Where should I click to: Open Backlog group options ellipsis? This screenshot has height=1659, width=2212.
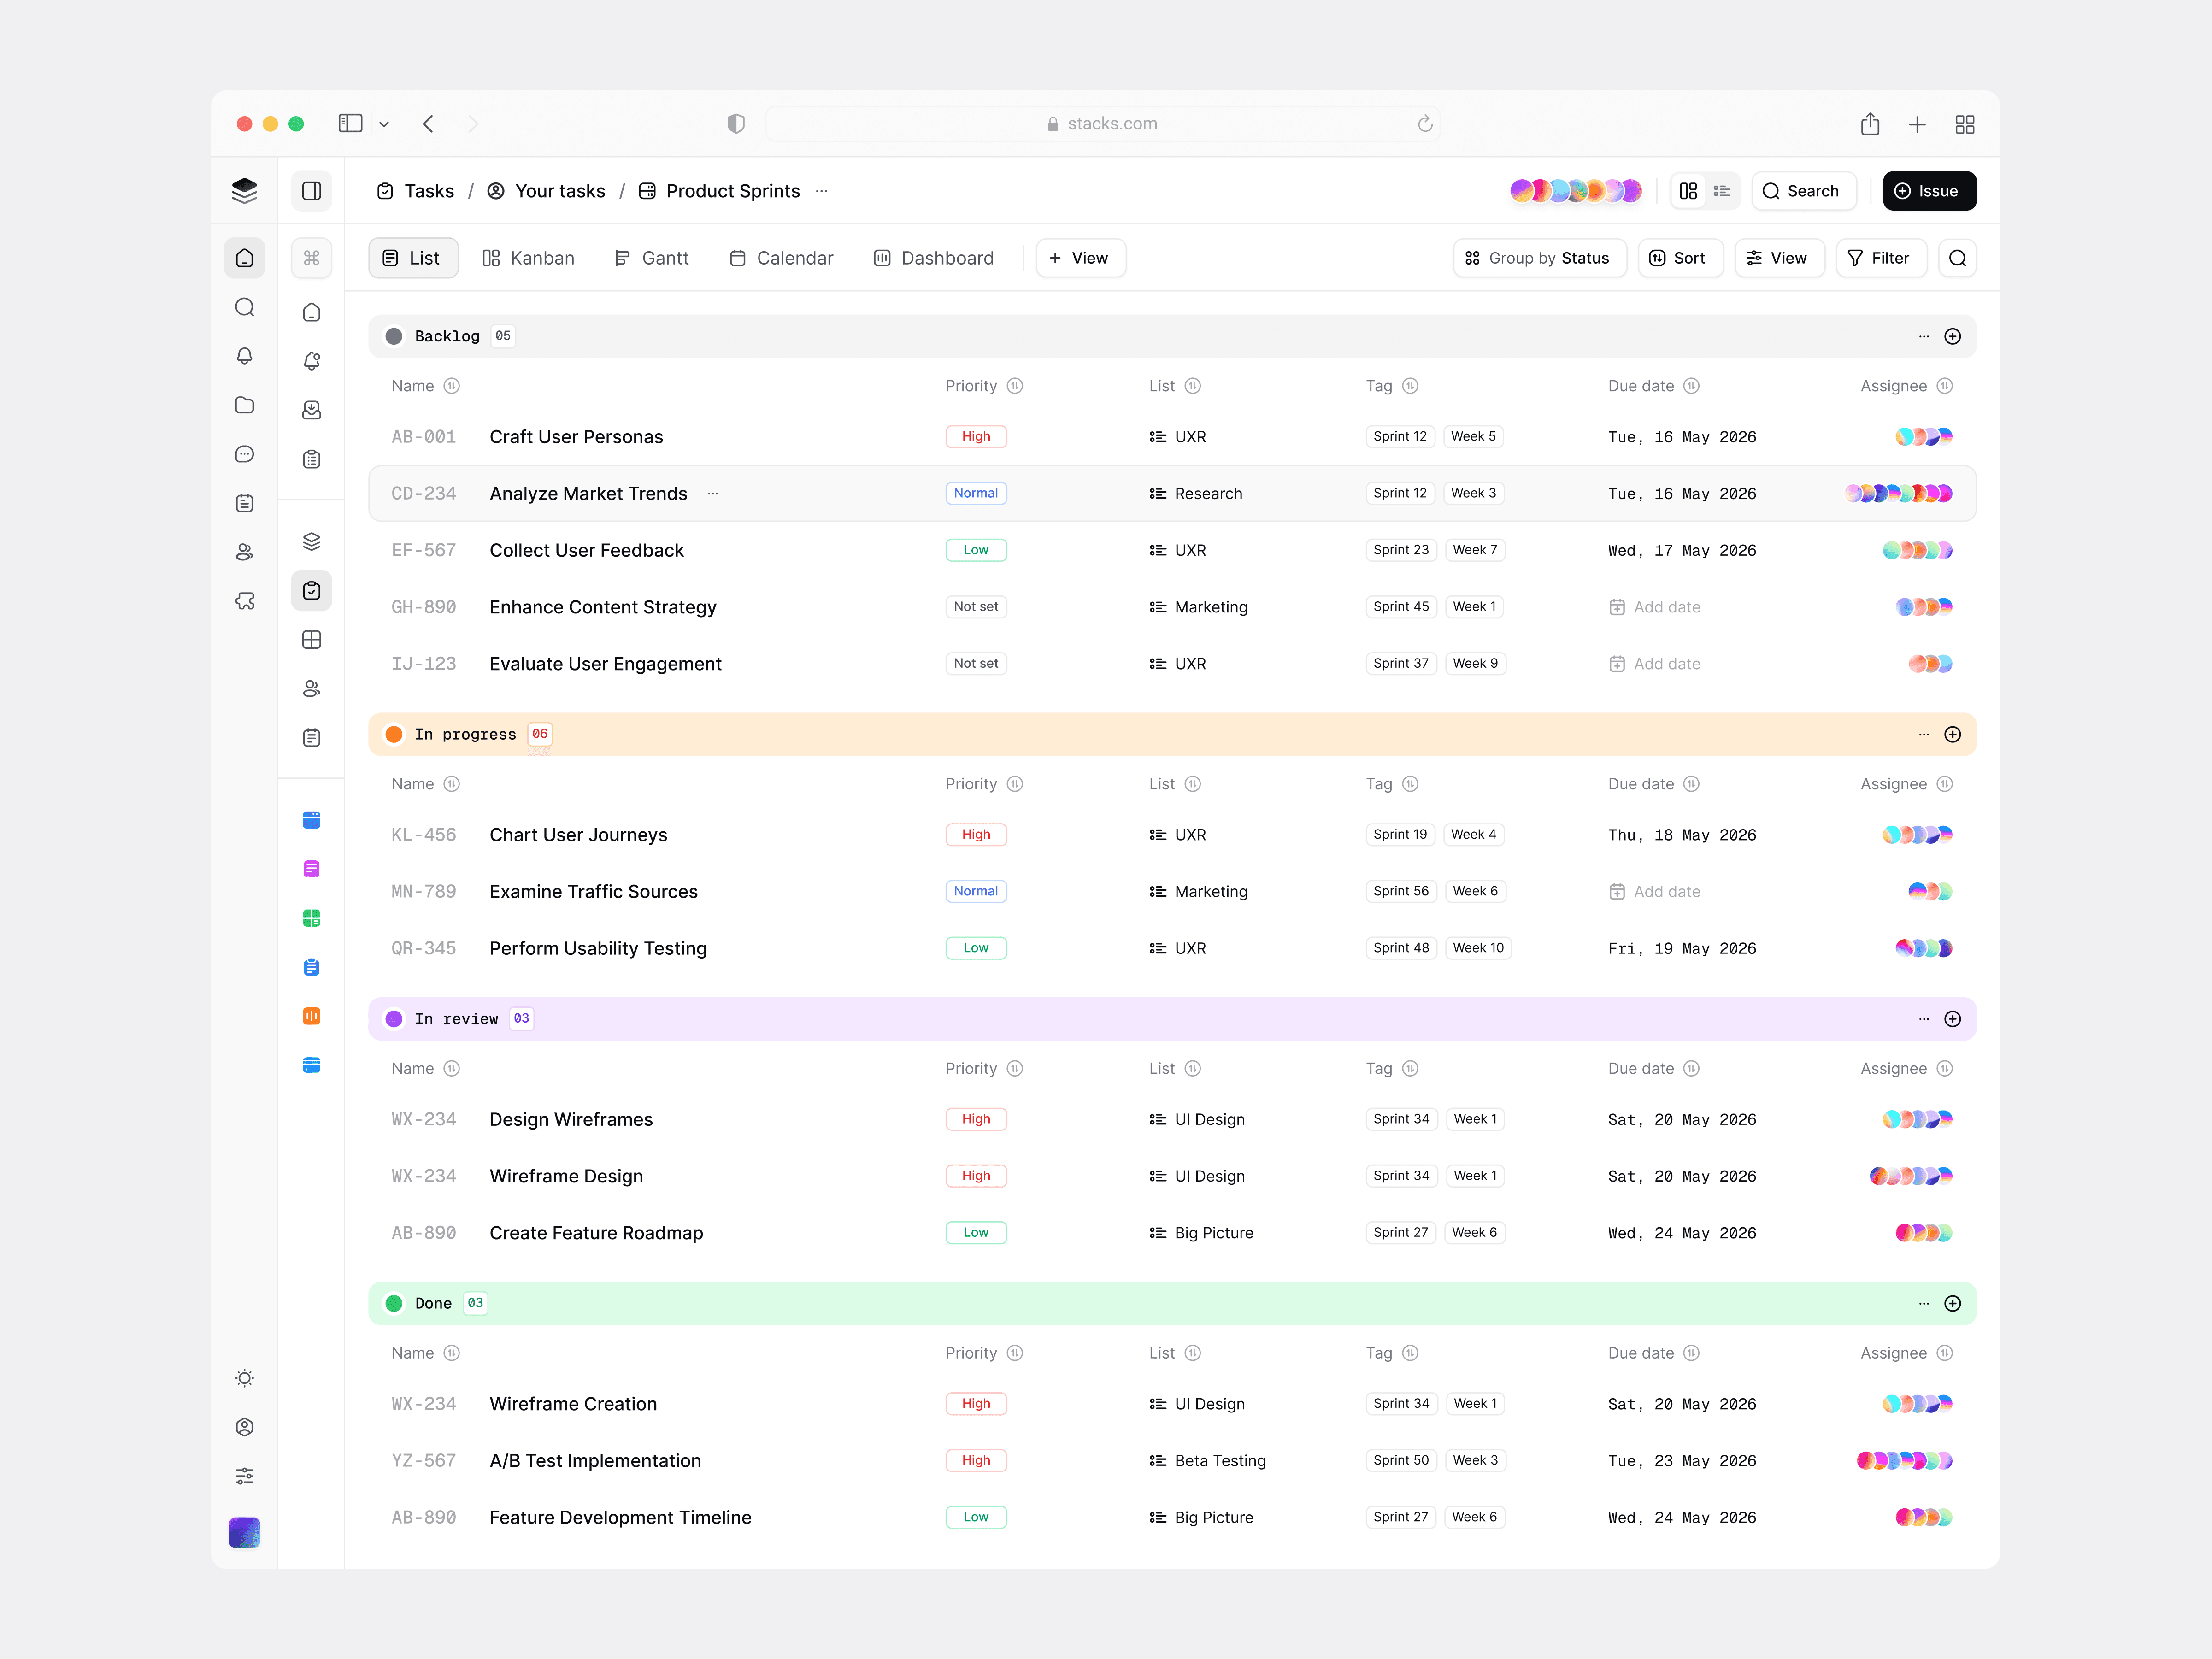pyautogui.click(x=1923, y=336)
